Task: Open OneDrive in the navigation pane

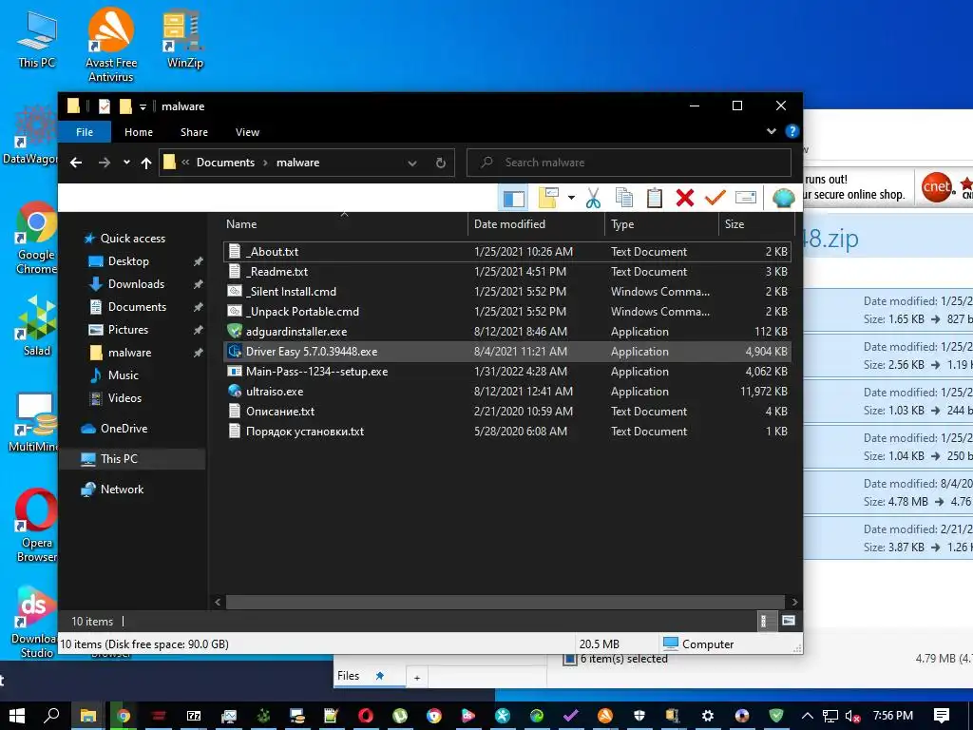Action: pos(124,429)
